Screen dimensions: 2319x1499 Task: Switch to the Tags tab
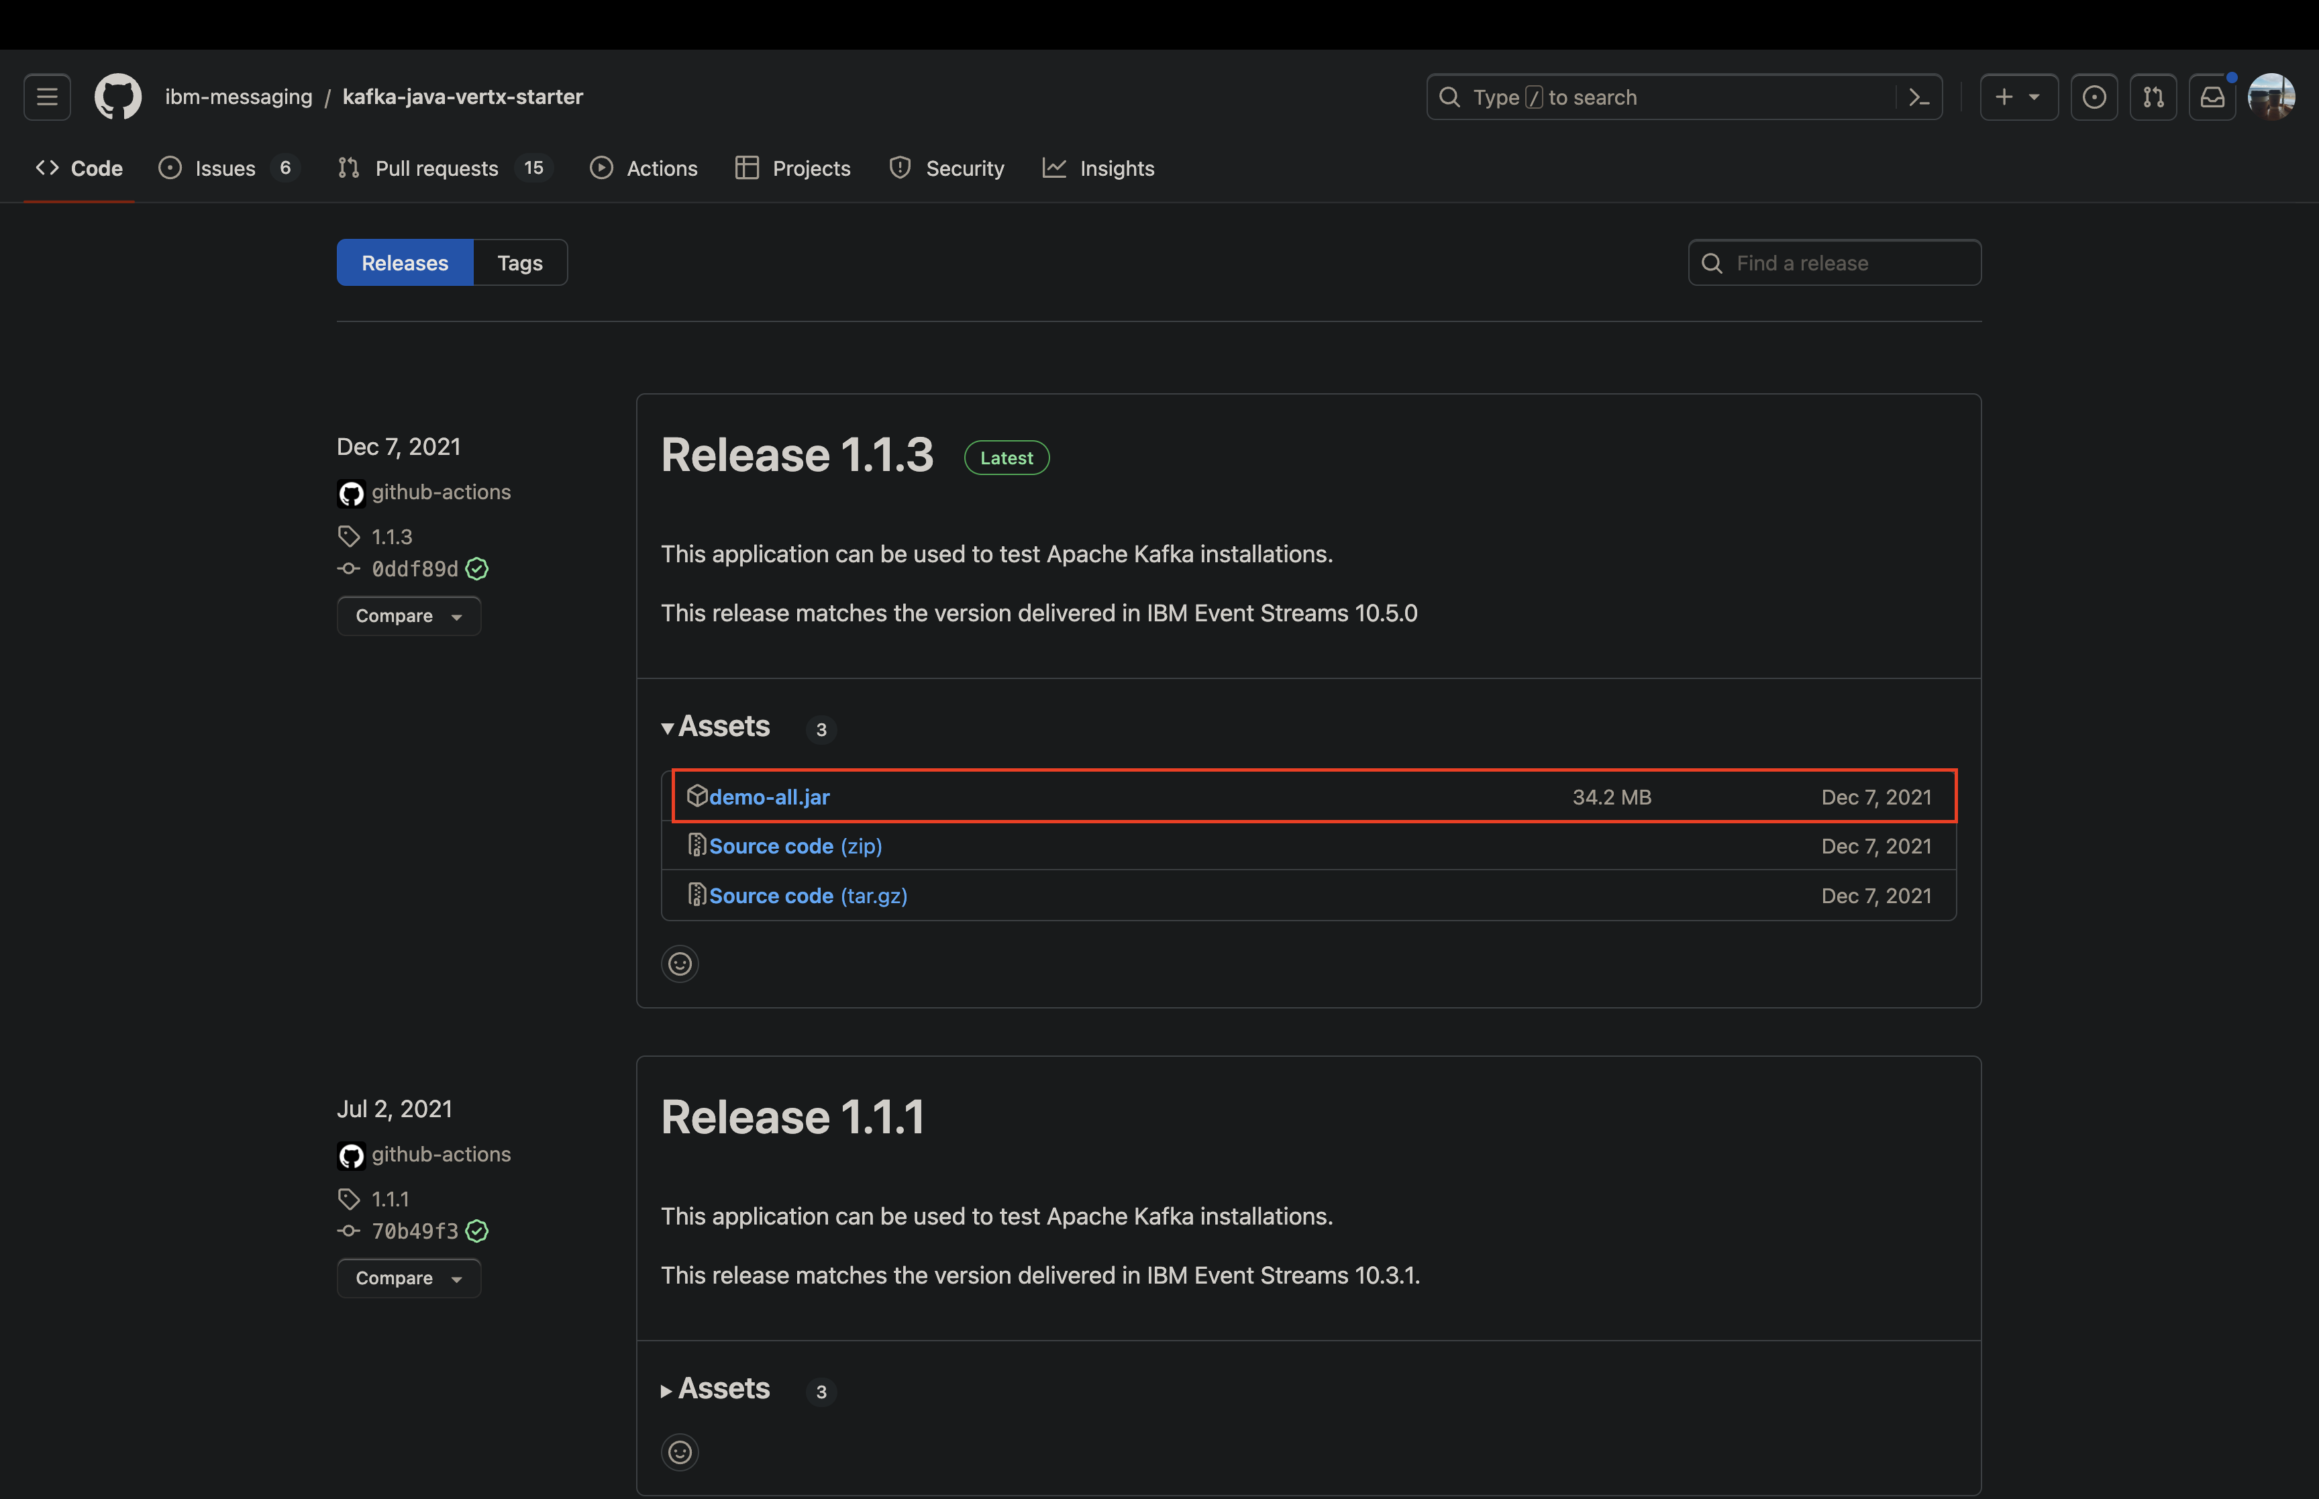pyautogui.click(x=519, y=263)
